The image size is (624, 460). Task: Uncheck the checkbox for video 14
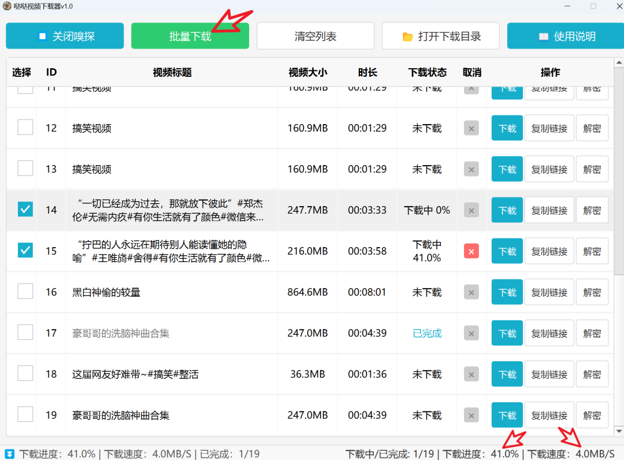25,209
